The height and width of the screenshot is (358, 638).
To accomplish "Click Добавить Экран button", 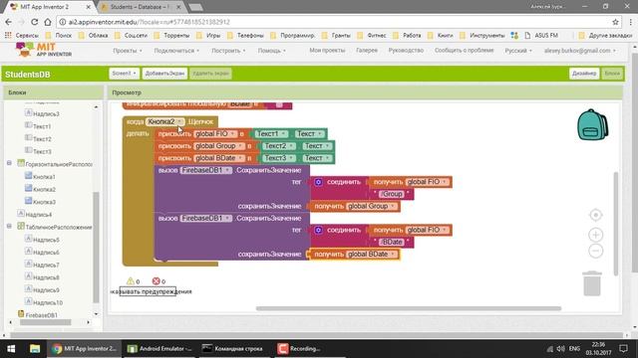I will [x=164, y=74].
